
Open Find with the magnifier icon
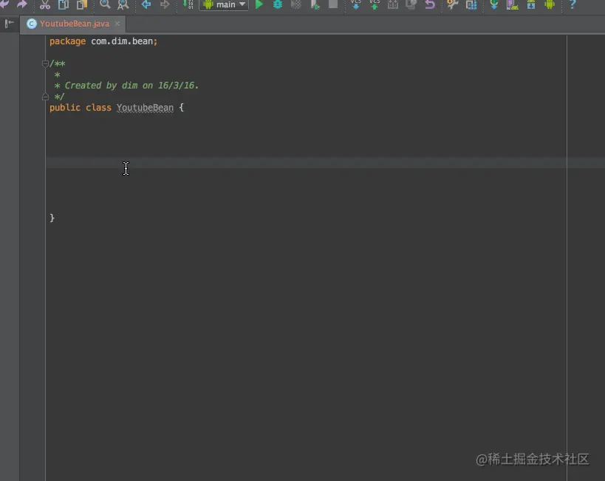(105, 5)
